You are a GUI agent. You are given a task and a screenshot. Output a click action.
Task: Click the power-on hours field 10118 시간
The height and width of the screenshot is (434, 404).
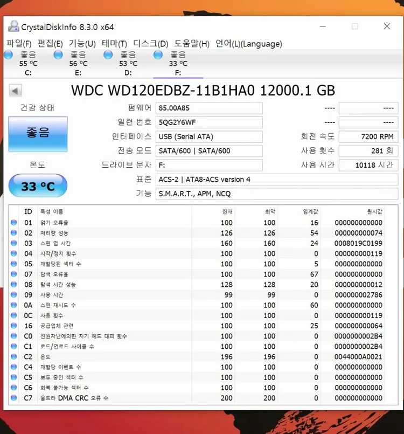(368, 165)
